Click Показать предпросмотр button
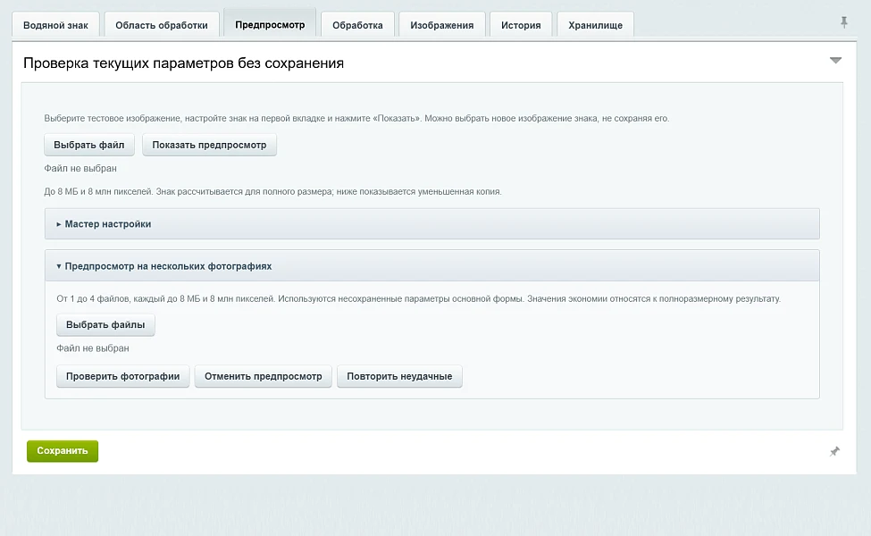 (x=209, y=145)
